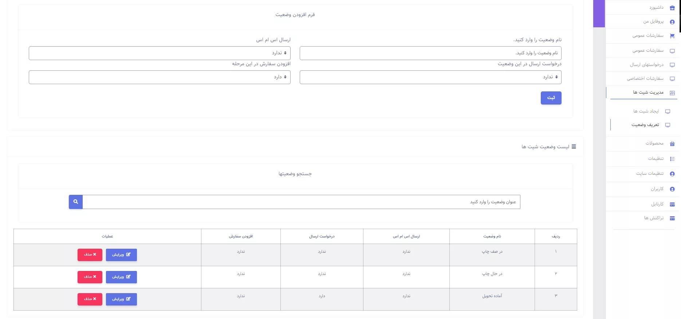The image size is (681, 319).
Task: Click the پروفایل من user icon
Action: pos(672,22)
